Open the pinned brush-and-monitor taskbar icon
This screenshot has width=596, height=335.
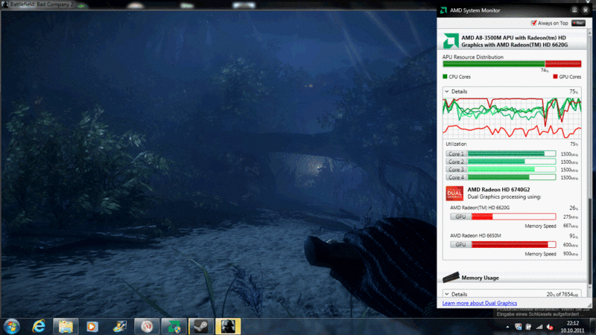pyautogui.click(x=119, y=326)
